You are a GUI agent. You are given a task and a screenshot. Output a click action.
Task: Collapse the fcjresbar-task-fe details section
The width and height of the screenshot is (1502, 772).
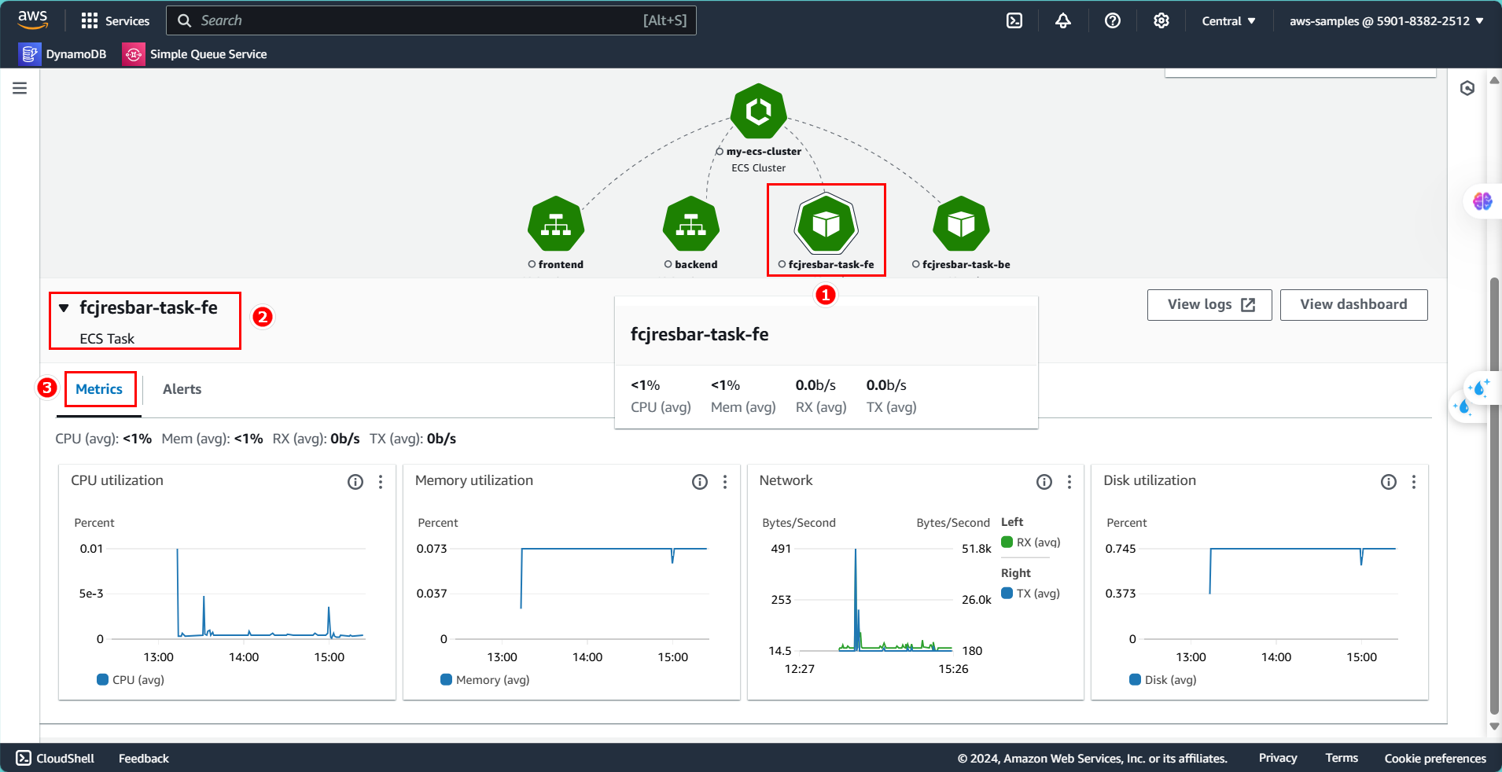click(x=64, y=308)
